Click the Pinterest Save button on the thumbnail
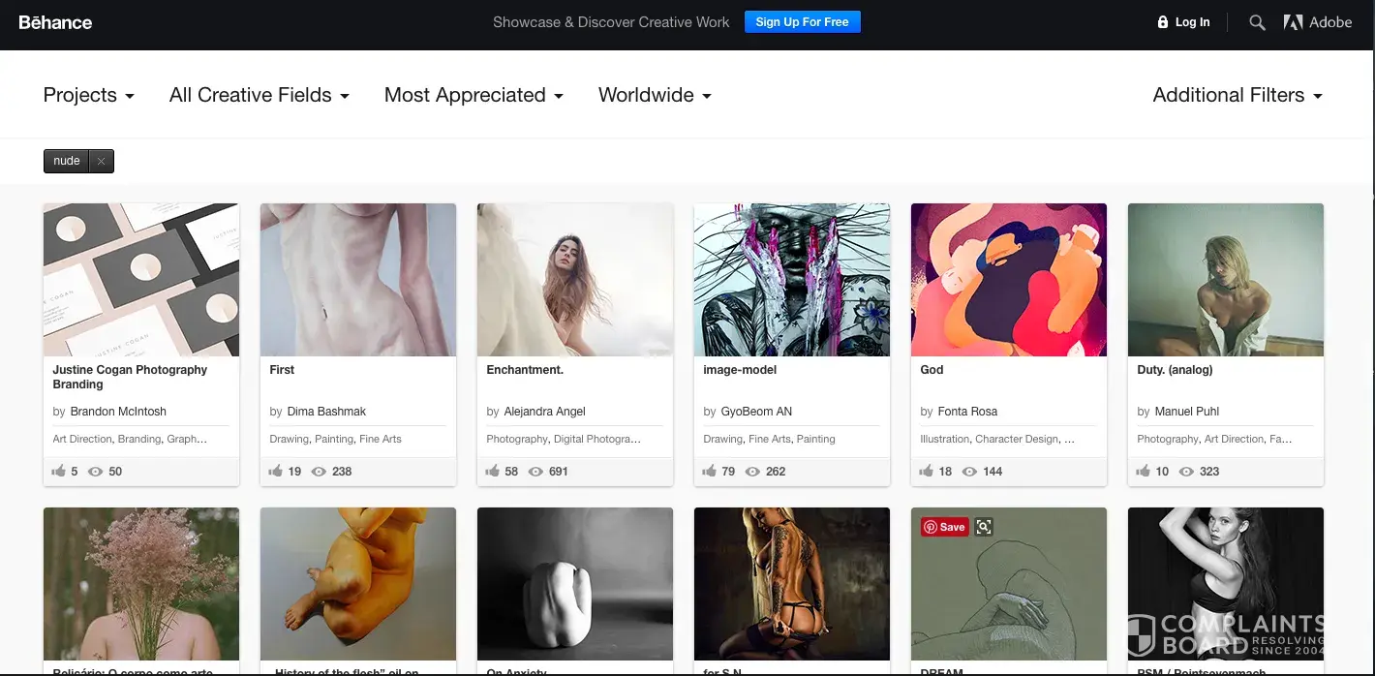Screen dimensions: 1375x676 click(944, 527)
